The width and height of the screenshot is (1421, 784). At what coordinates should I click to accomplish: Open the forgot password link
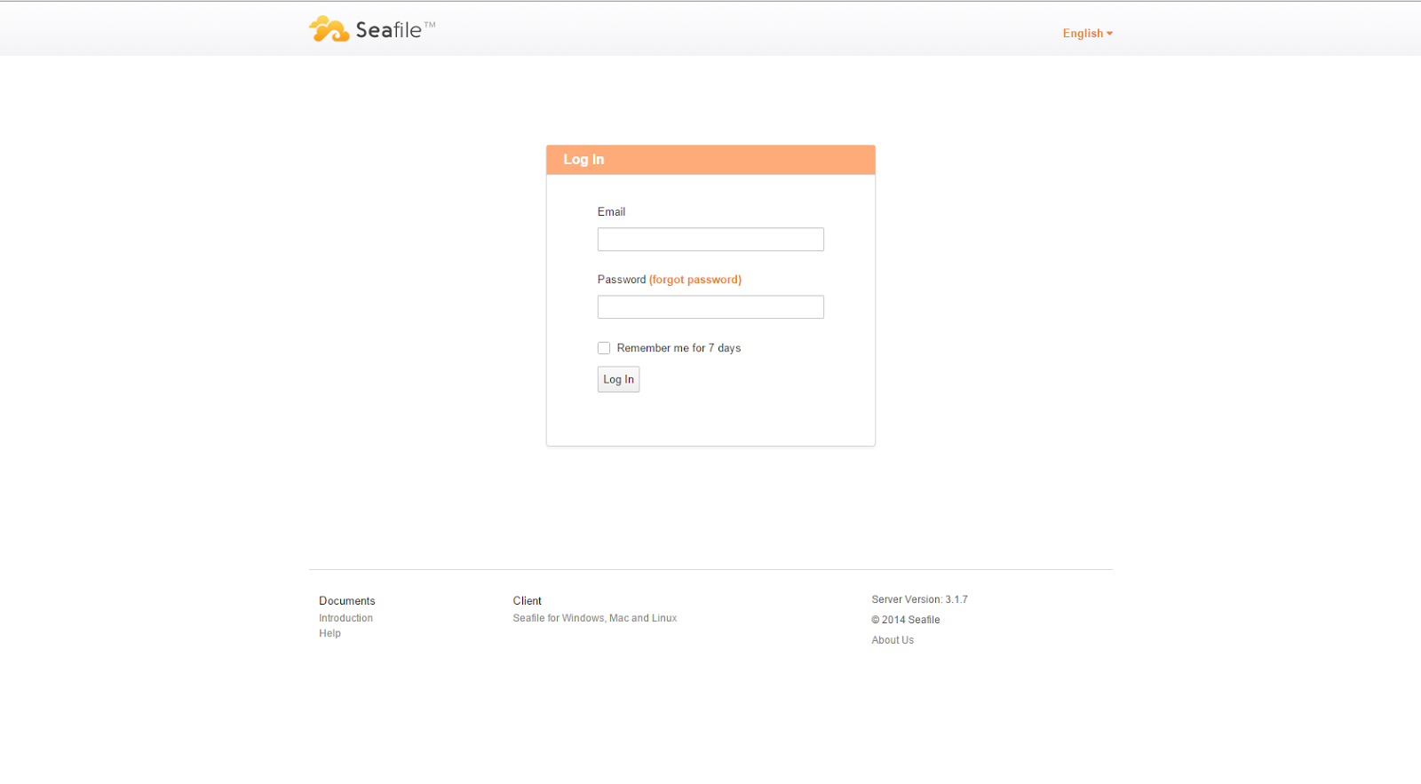point(695,280)
